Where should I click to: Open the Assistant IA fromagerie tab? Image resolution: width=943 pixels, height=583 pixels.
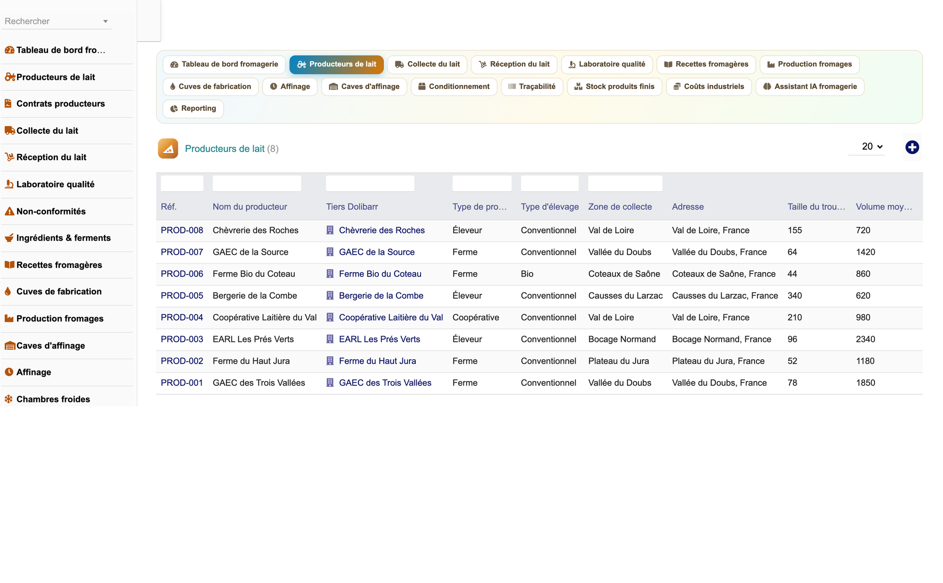[810, 87]
